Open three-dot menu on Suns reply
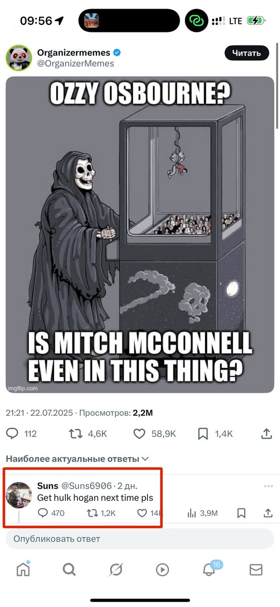The image size is (280, 607). point(268,486)
